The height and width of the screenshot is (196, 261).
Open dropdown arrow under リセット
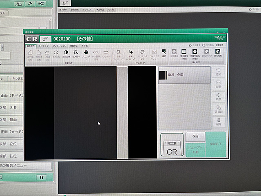coord(106,60)
